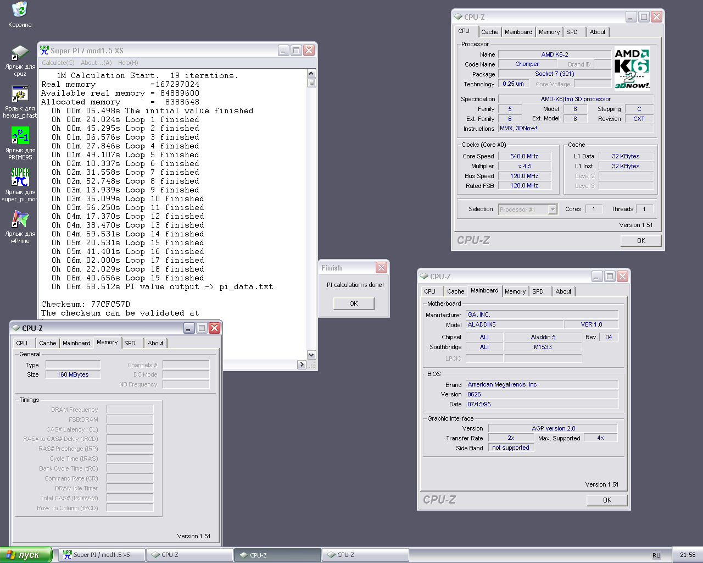Open Help(H) menu in Super PI

[128, 63]
